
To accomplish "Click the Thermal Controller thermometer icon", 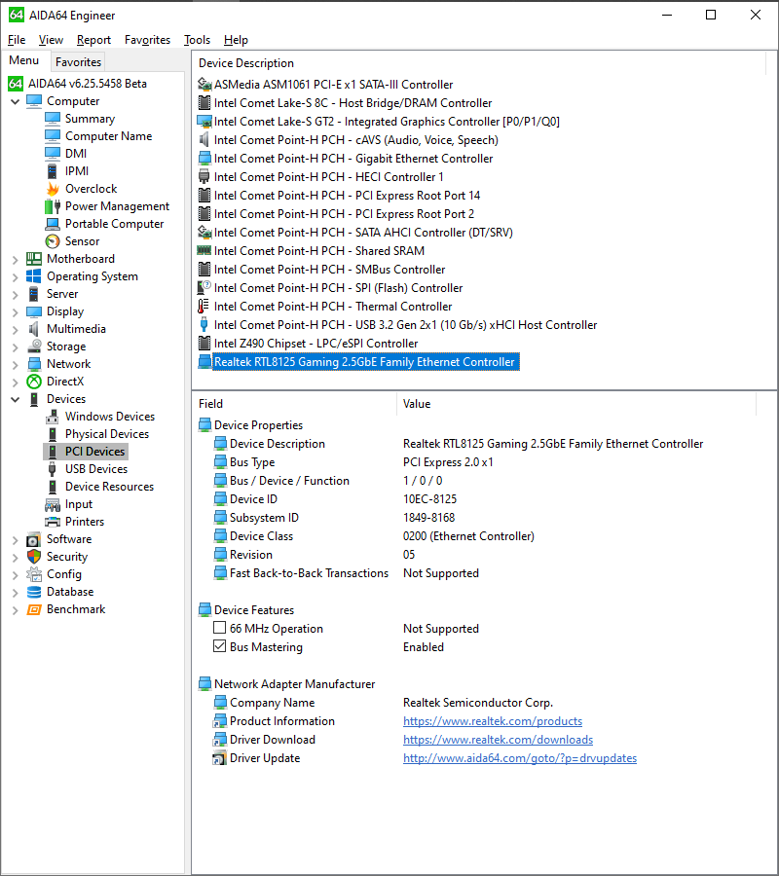I will pos(204,307).
